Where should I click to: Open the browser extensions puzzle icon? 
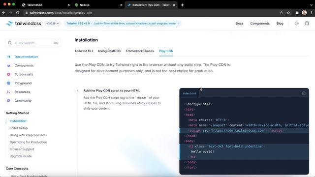point(297,13)
